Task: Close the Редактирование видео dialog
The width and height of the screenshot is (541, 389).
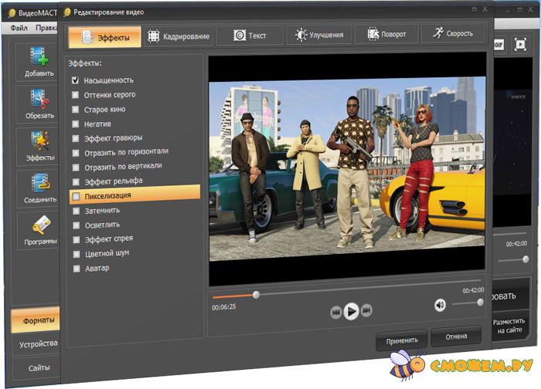Action: click(x=485, y=9)
